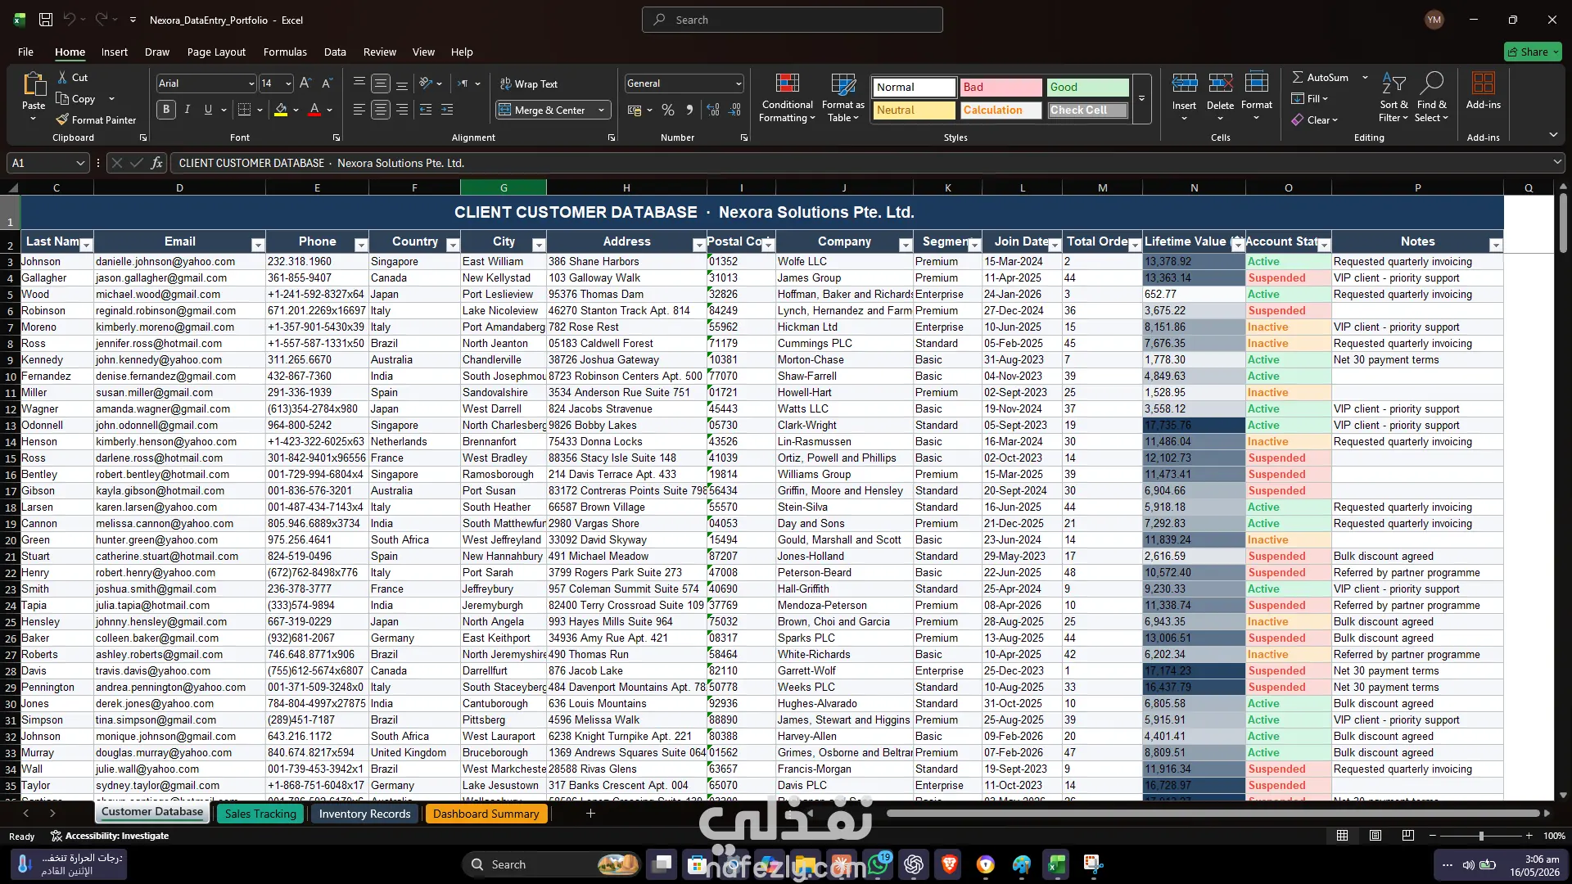The image size is (1572, 884).
Task: Toggle Italic formatting
Action: pos(187,110)
